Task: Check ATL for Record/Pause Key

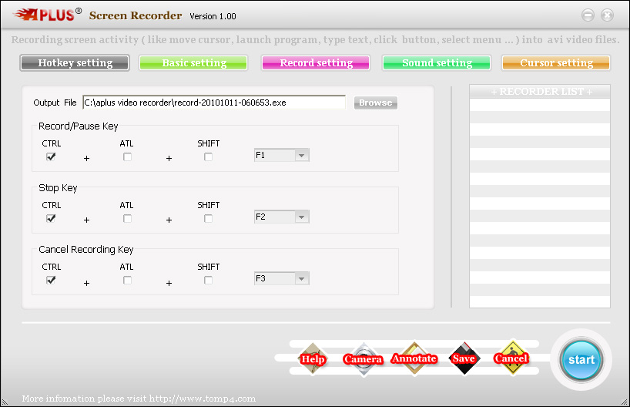Action: click(127, 156)
